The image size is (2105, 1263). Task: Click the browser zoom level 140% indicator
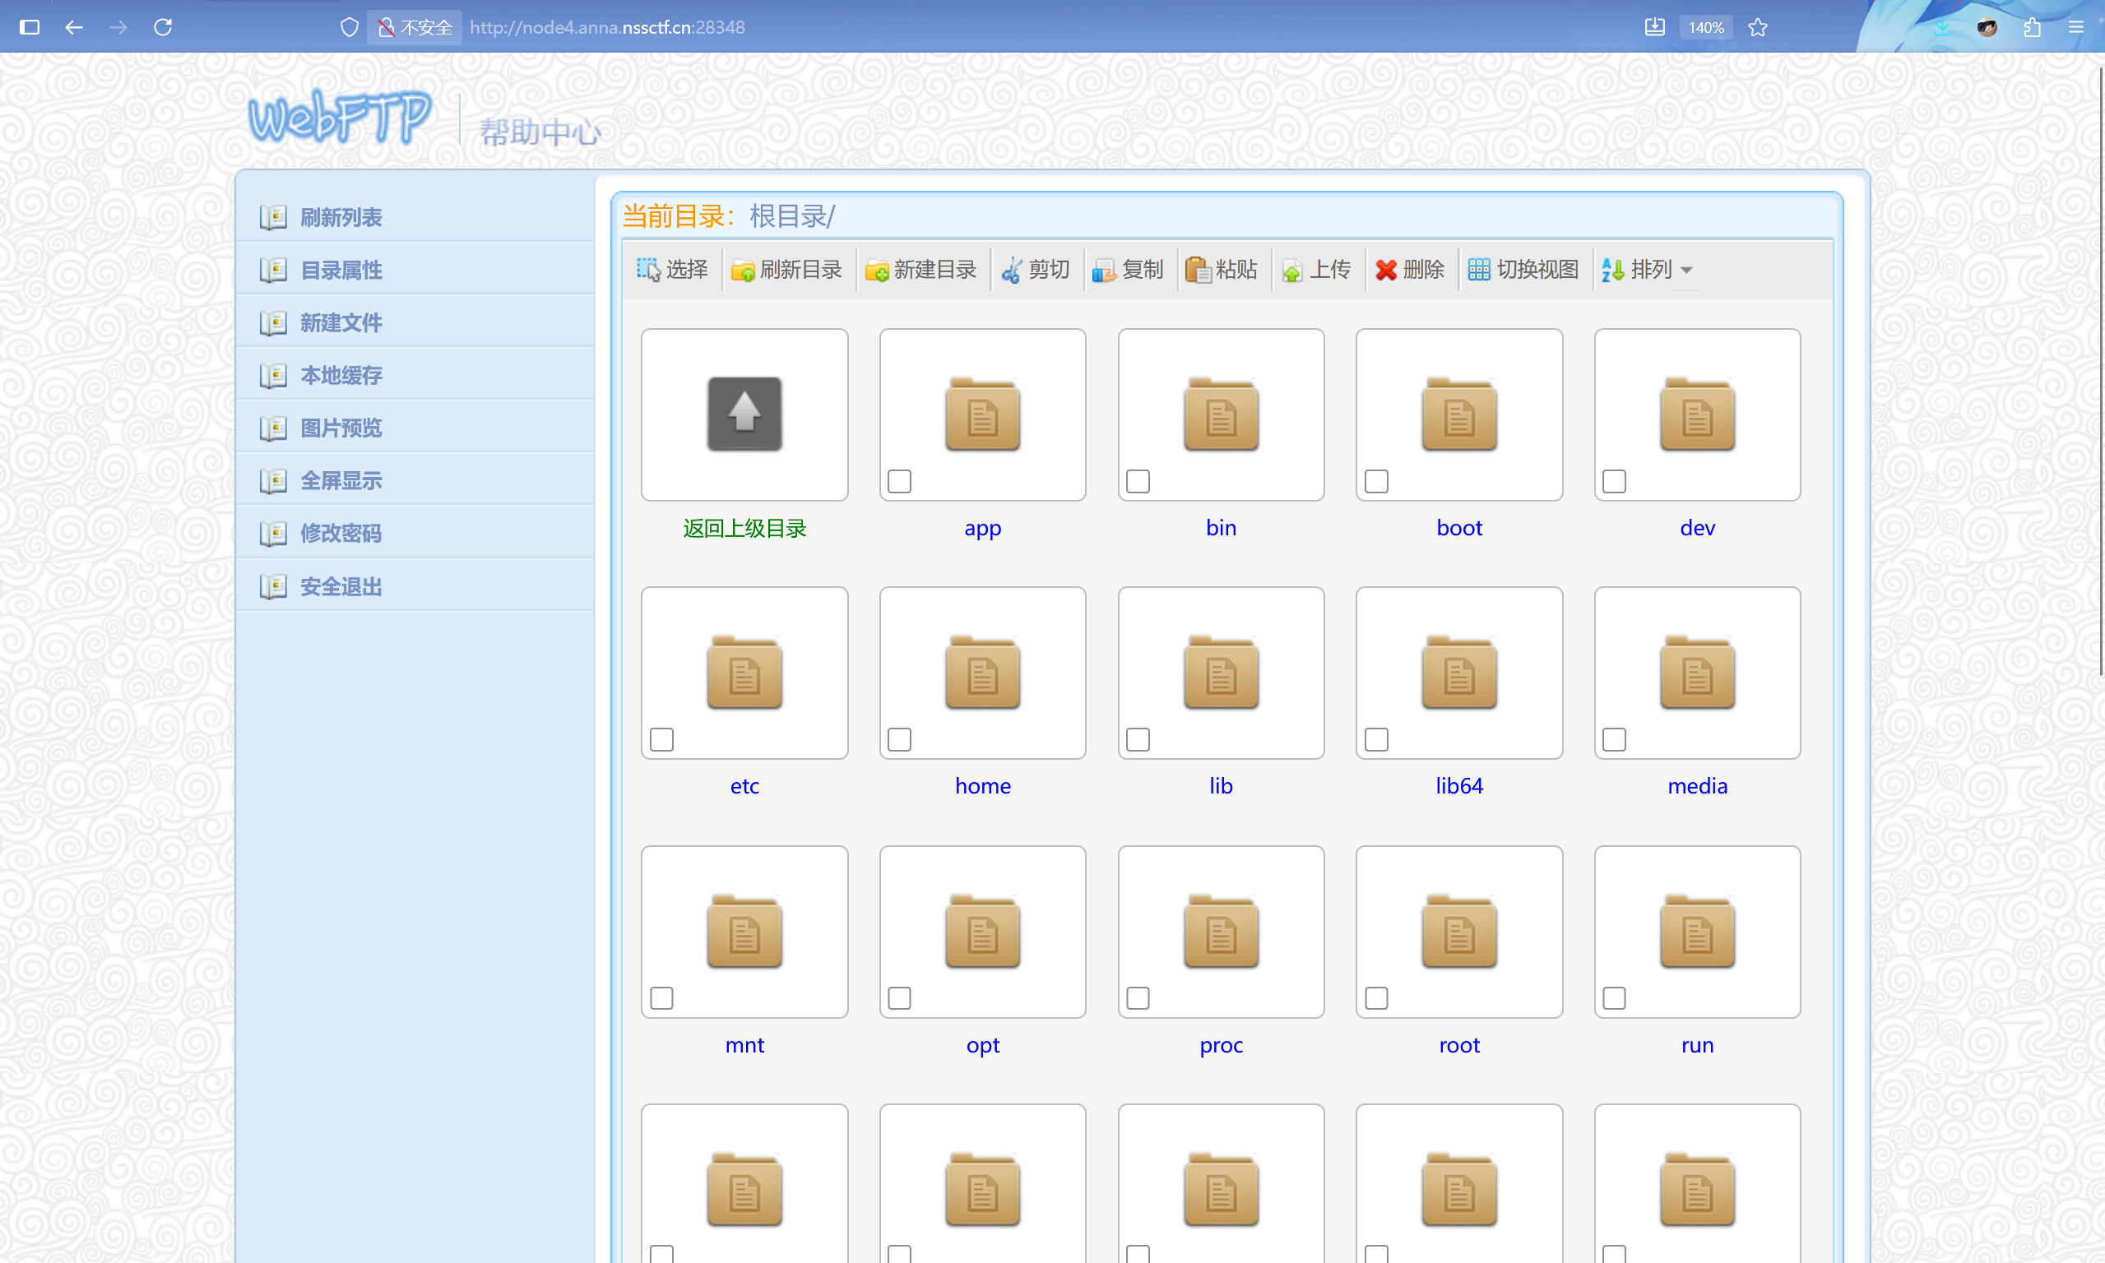[1706, 27]
